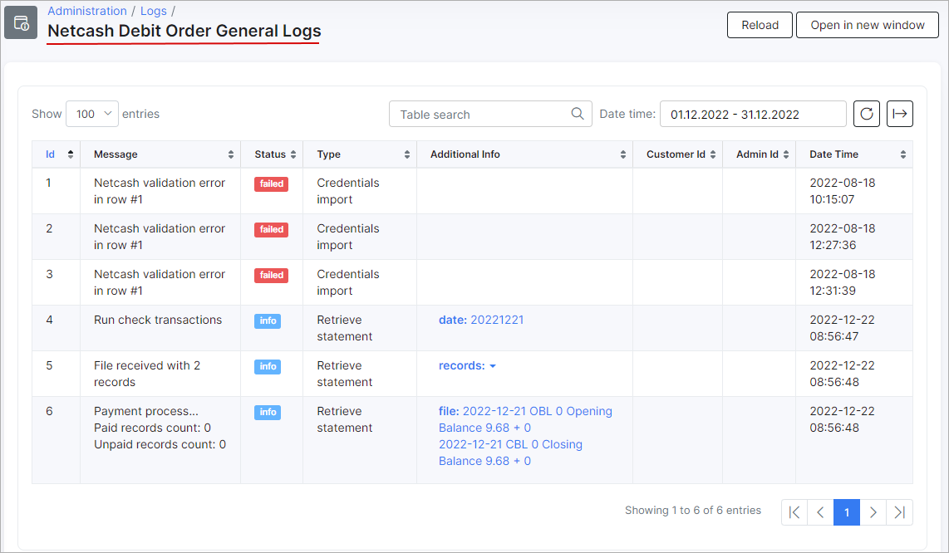The image size is (949, 553).
Task: Sort rows by Customer Id column
Action: pos(678,154)
